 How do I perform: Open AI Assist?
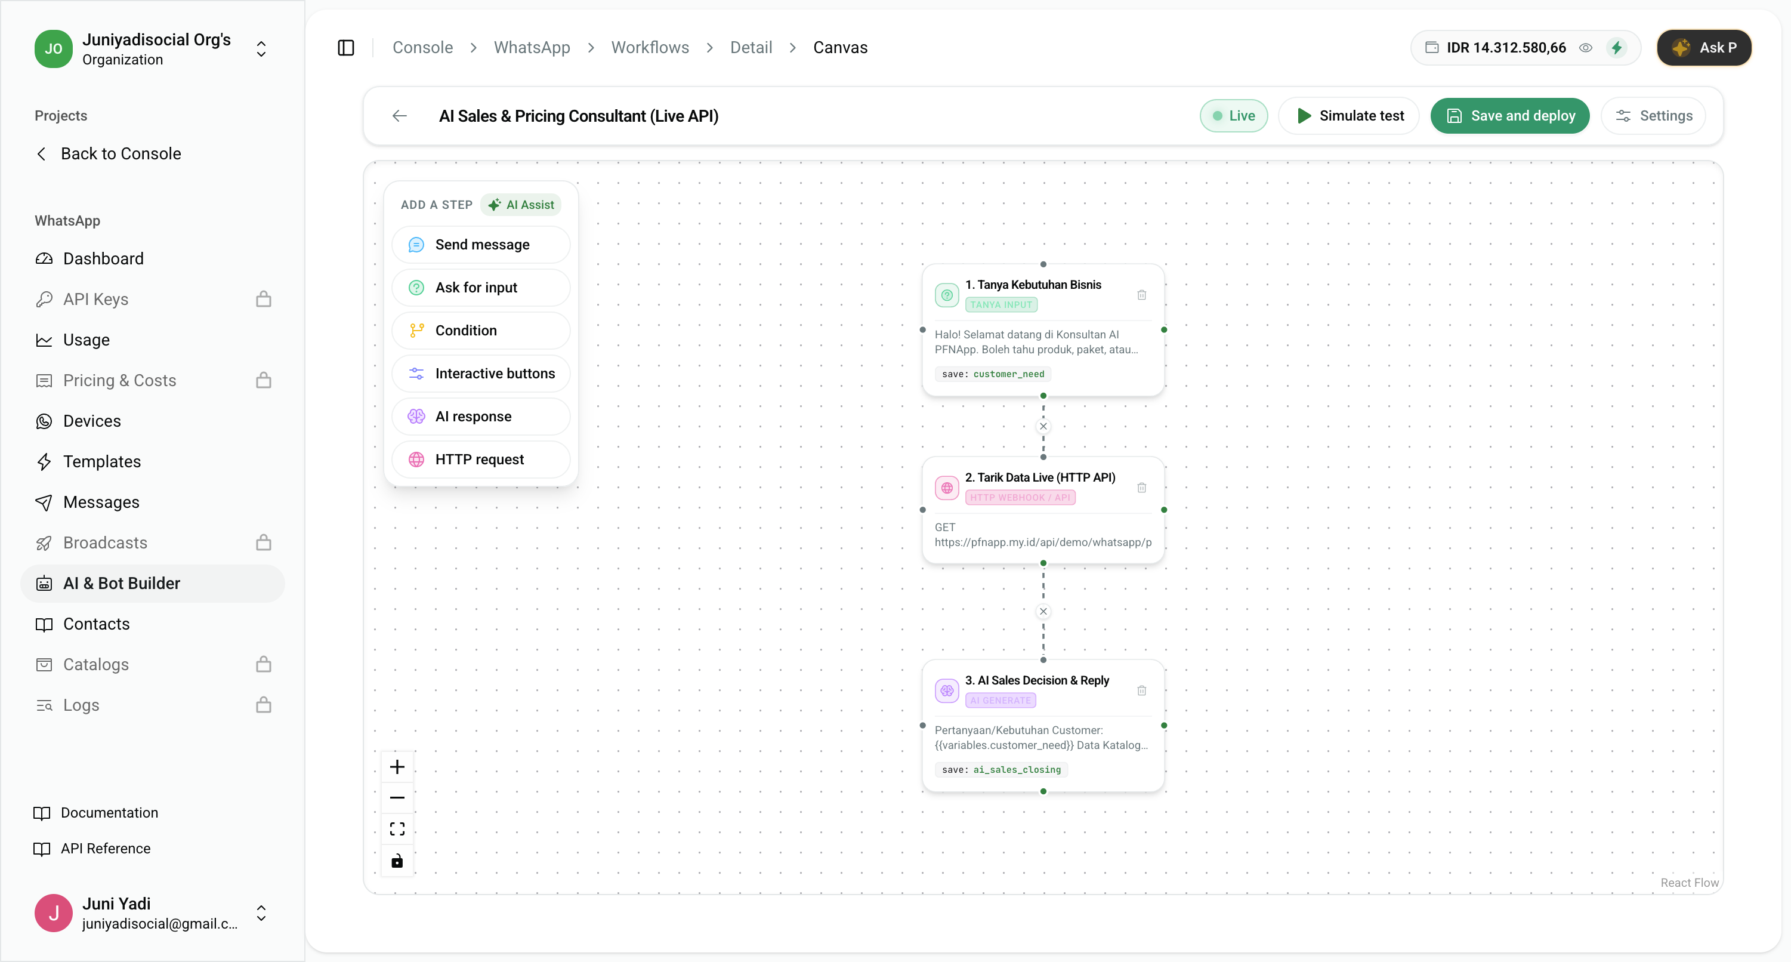pyautogui.click(x=521, y=205)
